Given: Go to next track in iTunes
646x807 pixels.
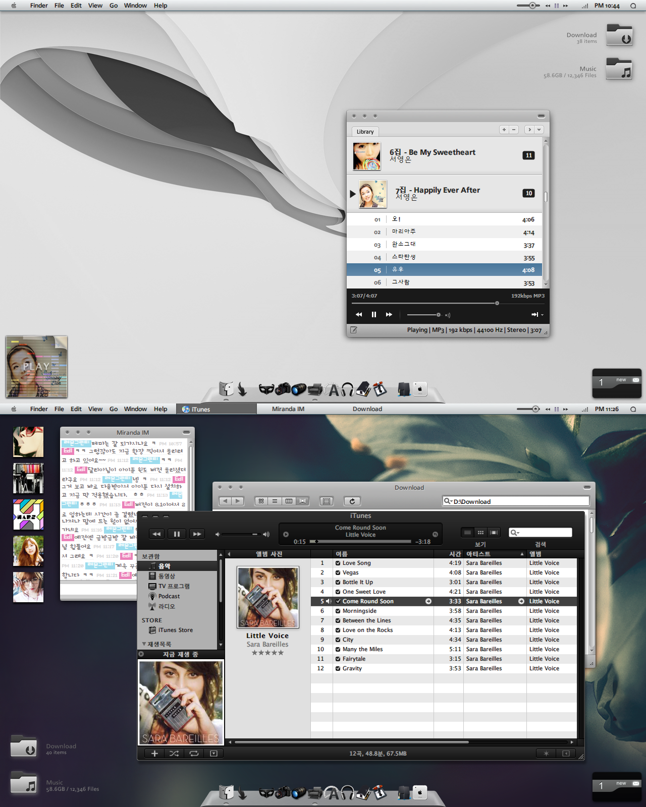Looking at the screenshot, I should [197, 534].
